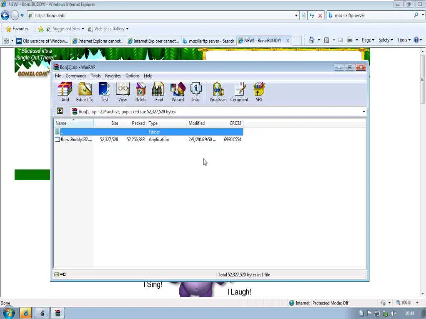Click the Quick Tabs grid icon
The width and height of the screenshot is (426, 319).
pos(6,41)
